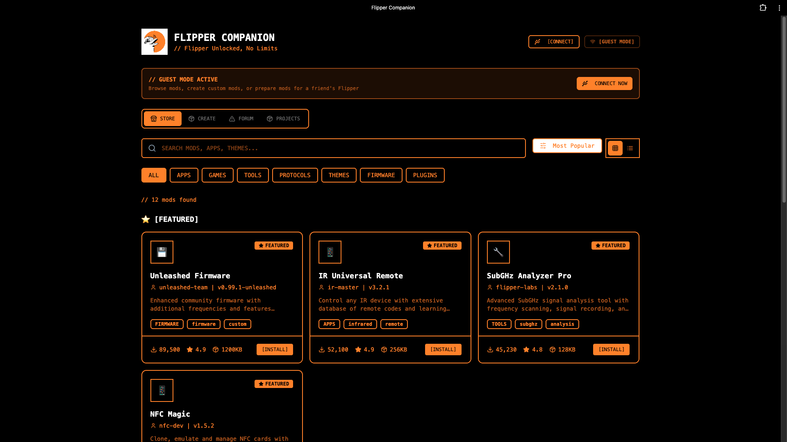Click the Unleashed Firmware floppy disk icon
This screenshot has width=787, height=442.
click(x=162, y=252)
